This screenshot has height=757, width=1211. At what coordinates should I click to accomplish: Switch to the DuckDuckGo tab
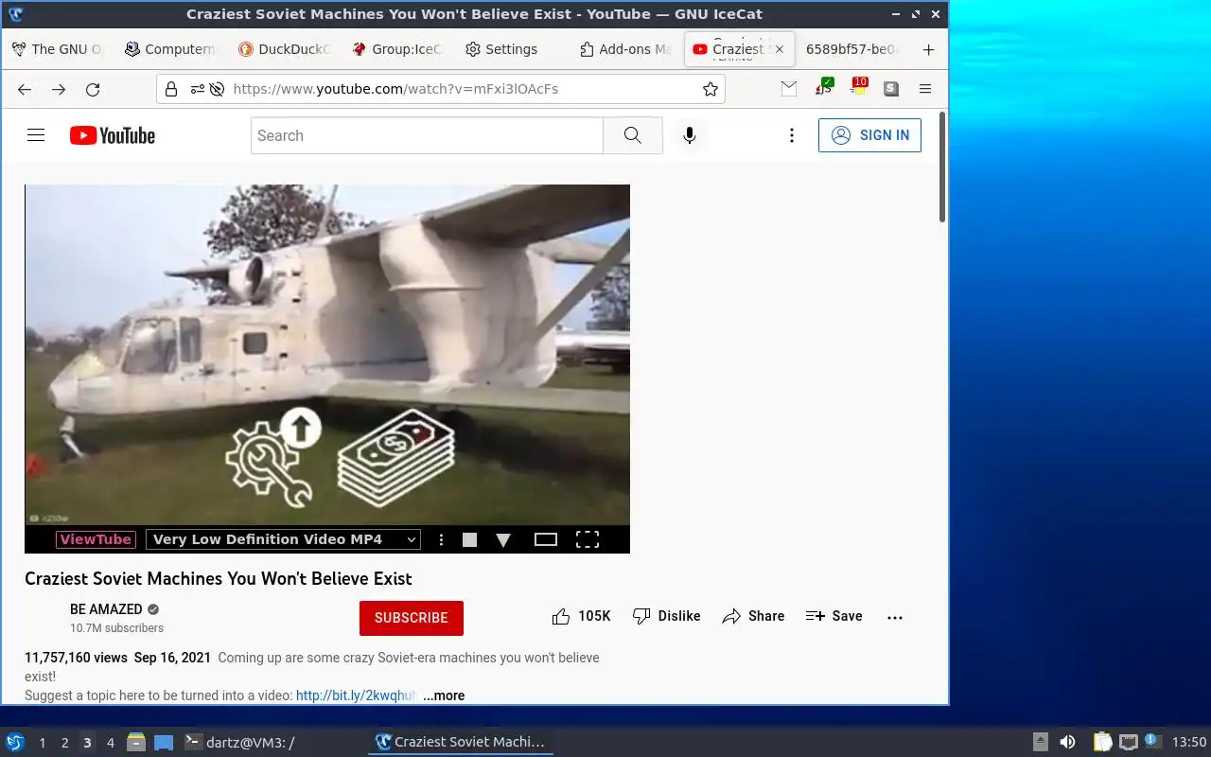pyautogui.click(x=284, y=49)
